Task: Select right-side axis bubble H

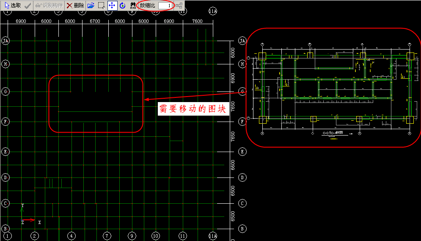Action: coord(242,64)
